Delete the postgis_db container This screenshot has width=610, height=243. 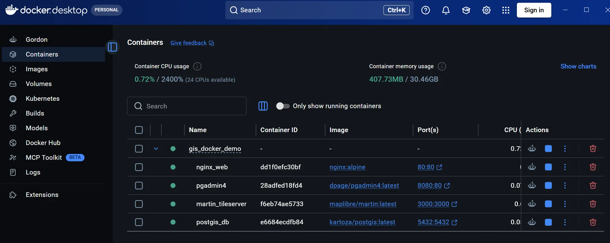tap(593, 222)
